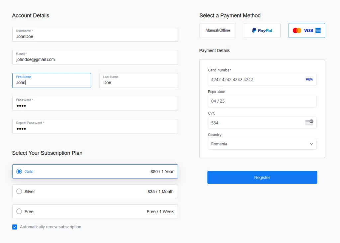Click the Visa icon in card number field
The image size is (340, 243).
click(309, 79)
